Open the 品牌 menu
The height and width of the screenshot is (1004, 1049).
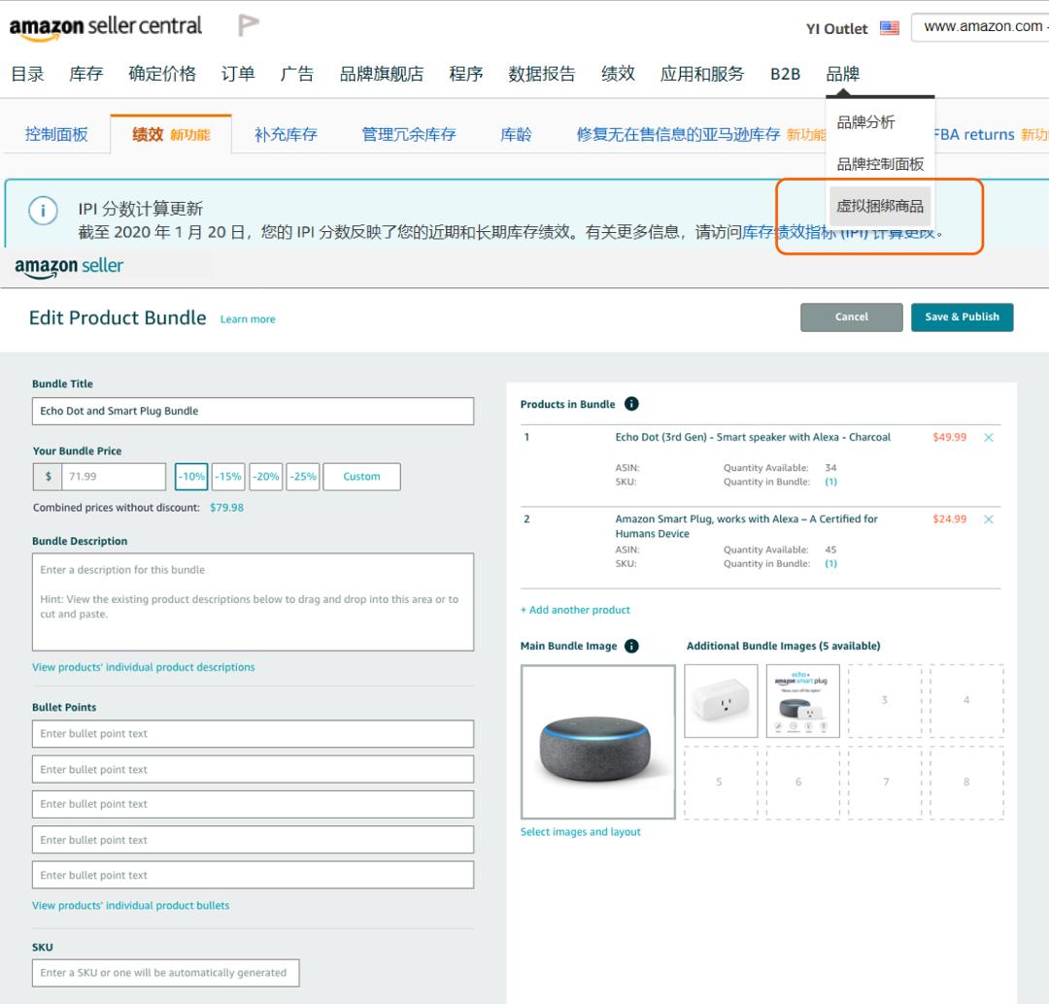coord(842,74)
